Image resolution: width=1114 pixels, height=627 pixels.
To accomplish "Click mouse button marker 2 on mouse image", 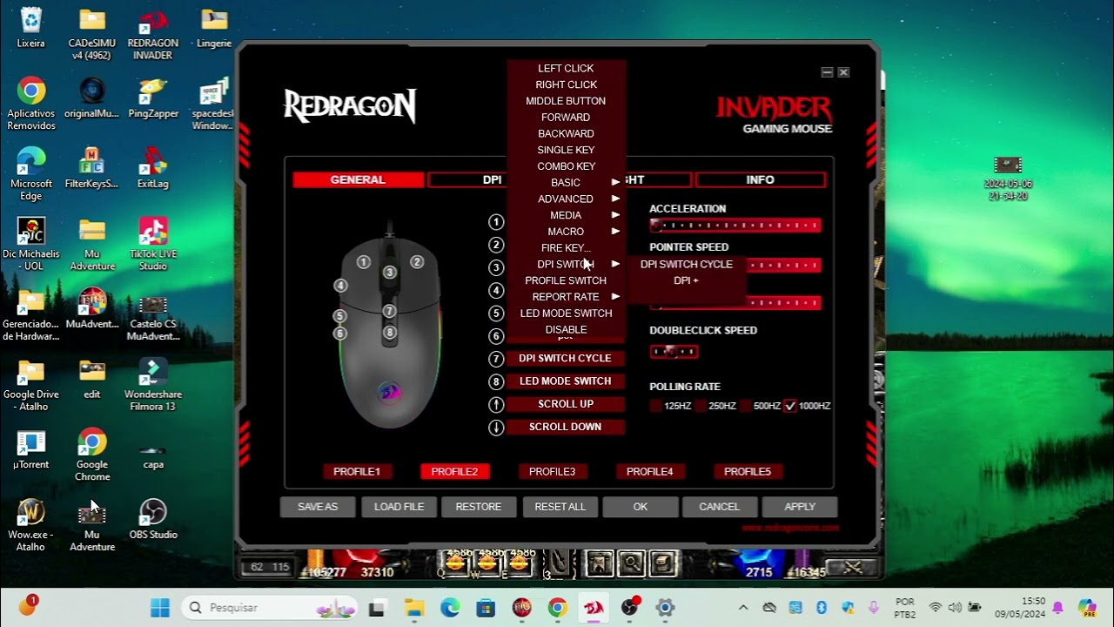I will 417,262.
